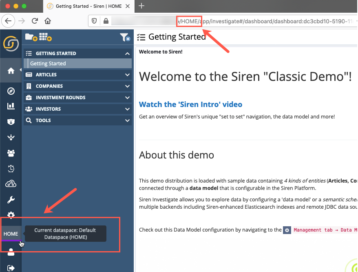
Task: Close the Getting Started browser tab
Action: (128, 6)
